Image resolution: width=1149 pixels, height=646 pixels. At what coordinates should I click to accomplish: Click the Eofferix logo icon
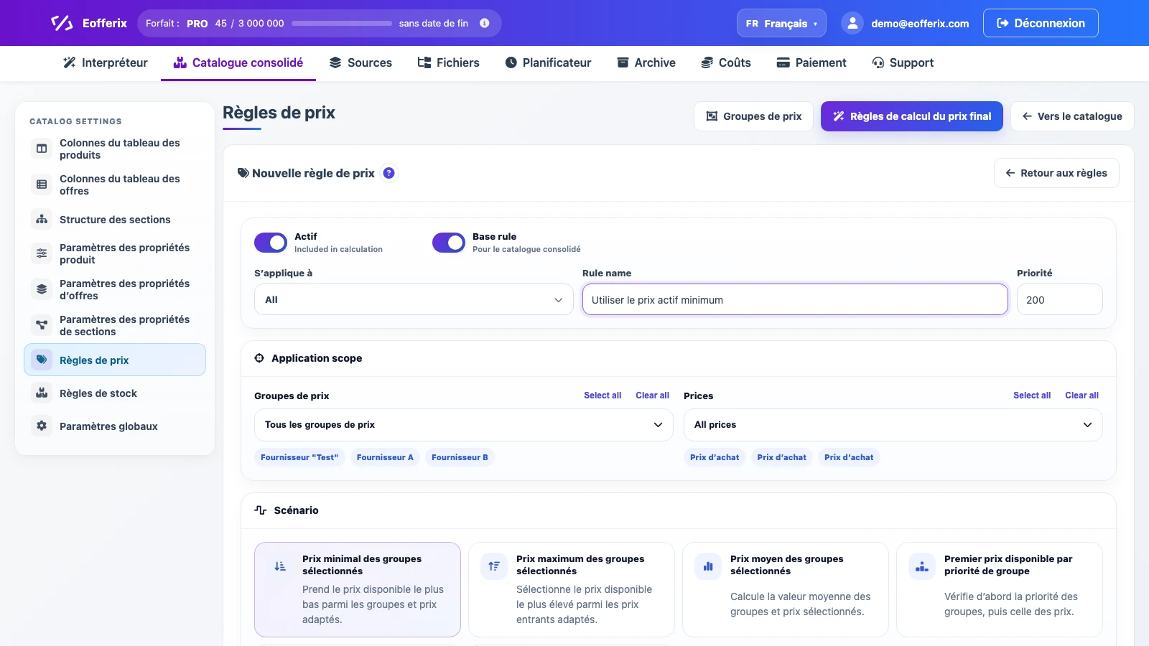click(x=62, y=23)
